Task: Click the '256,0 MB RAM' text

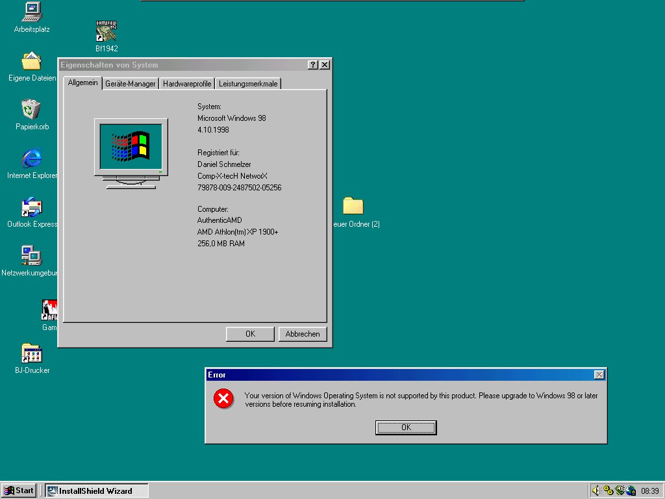Action: [x=221, y=244]
